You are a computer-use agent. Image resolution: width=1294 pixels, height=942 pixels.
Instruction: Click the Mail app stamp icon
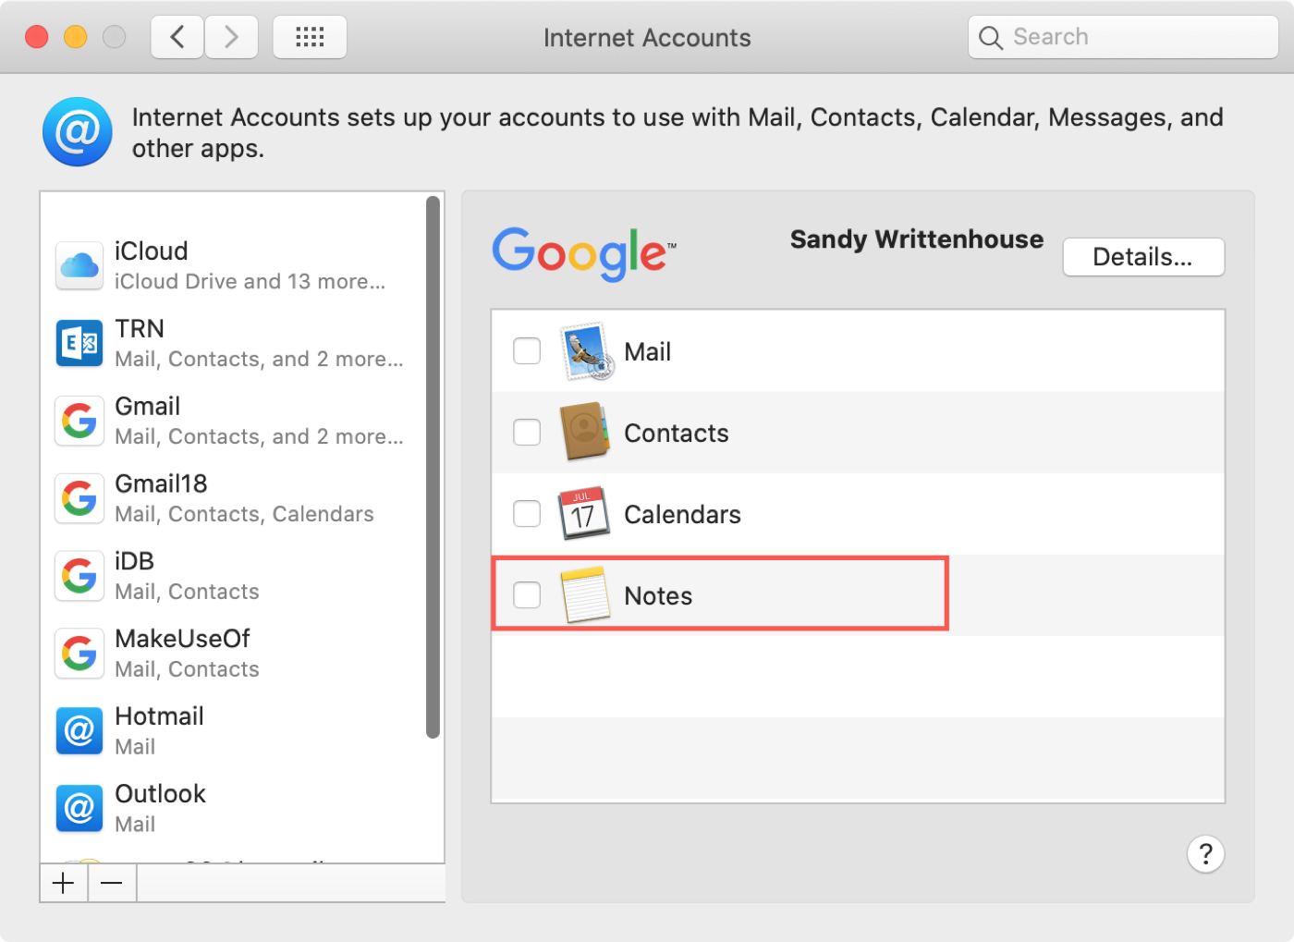pyautogui.click(x=586, y=351)
